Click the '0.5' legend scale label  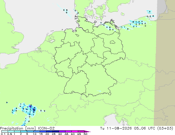[10, 134]
